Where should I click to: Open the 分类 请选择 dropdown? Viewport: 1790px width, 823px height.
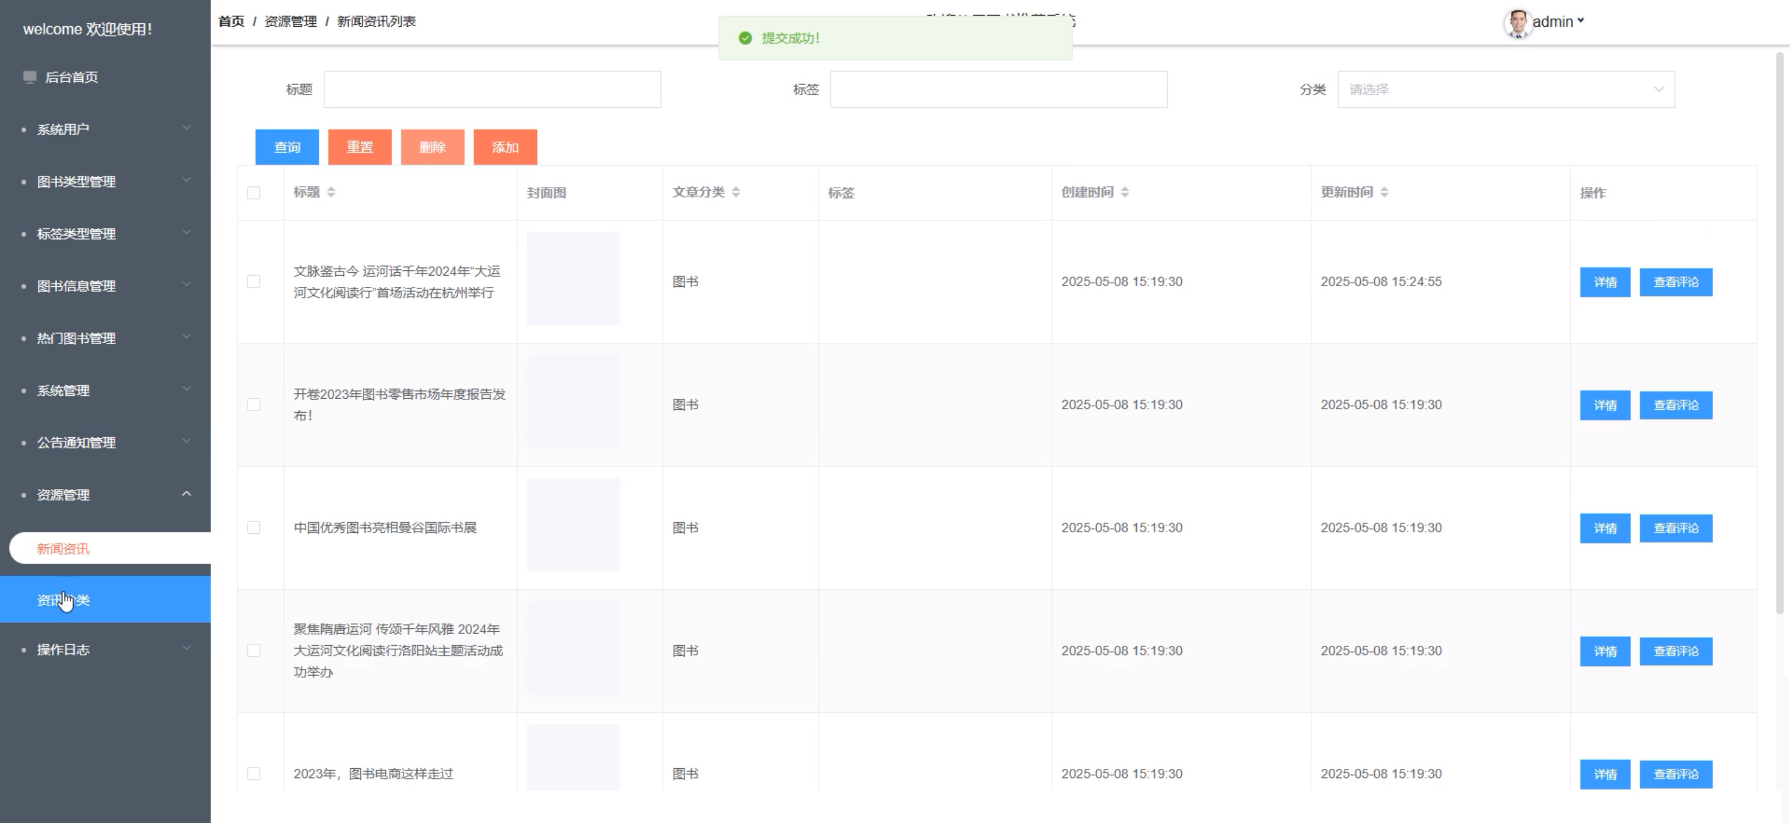point(1506,90)
